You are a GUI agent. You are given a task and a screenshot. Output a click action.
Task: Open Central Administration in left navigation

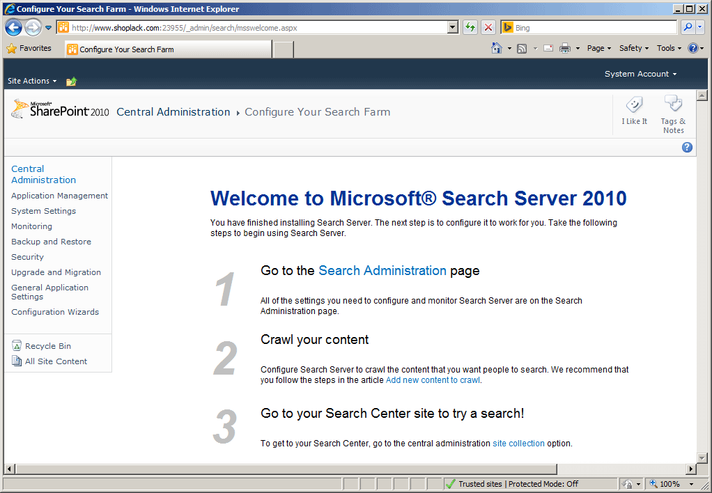coord(44,174)
